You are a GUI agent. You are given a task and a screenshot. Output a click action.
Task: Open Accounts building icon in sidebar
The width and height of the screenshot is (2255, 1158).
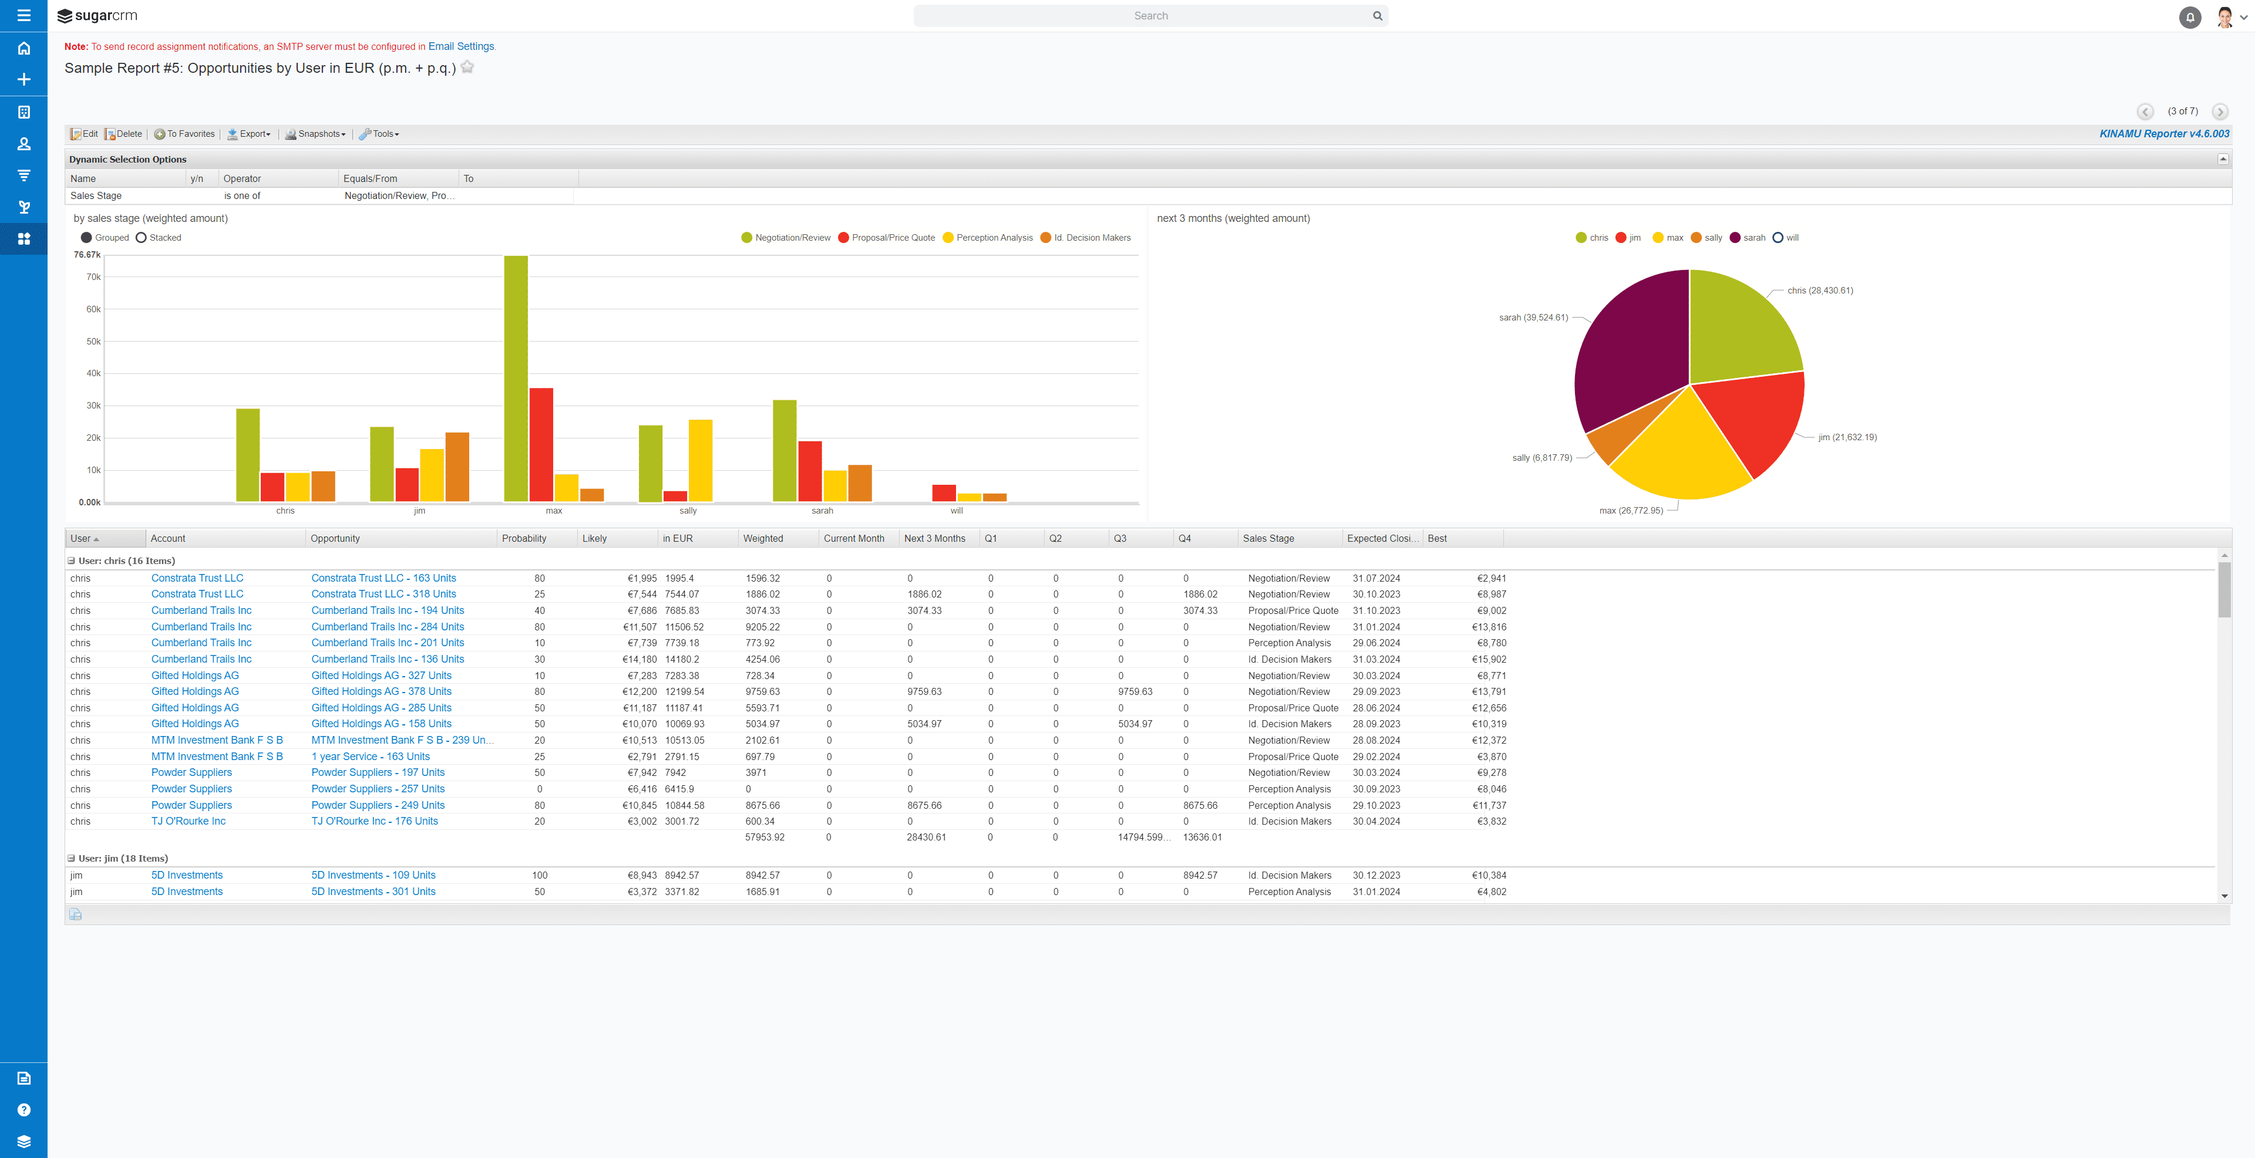pyautogui.click(x=23, y=112)
